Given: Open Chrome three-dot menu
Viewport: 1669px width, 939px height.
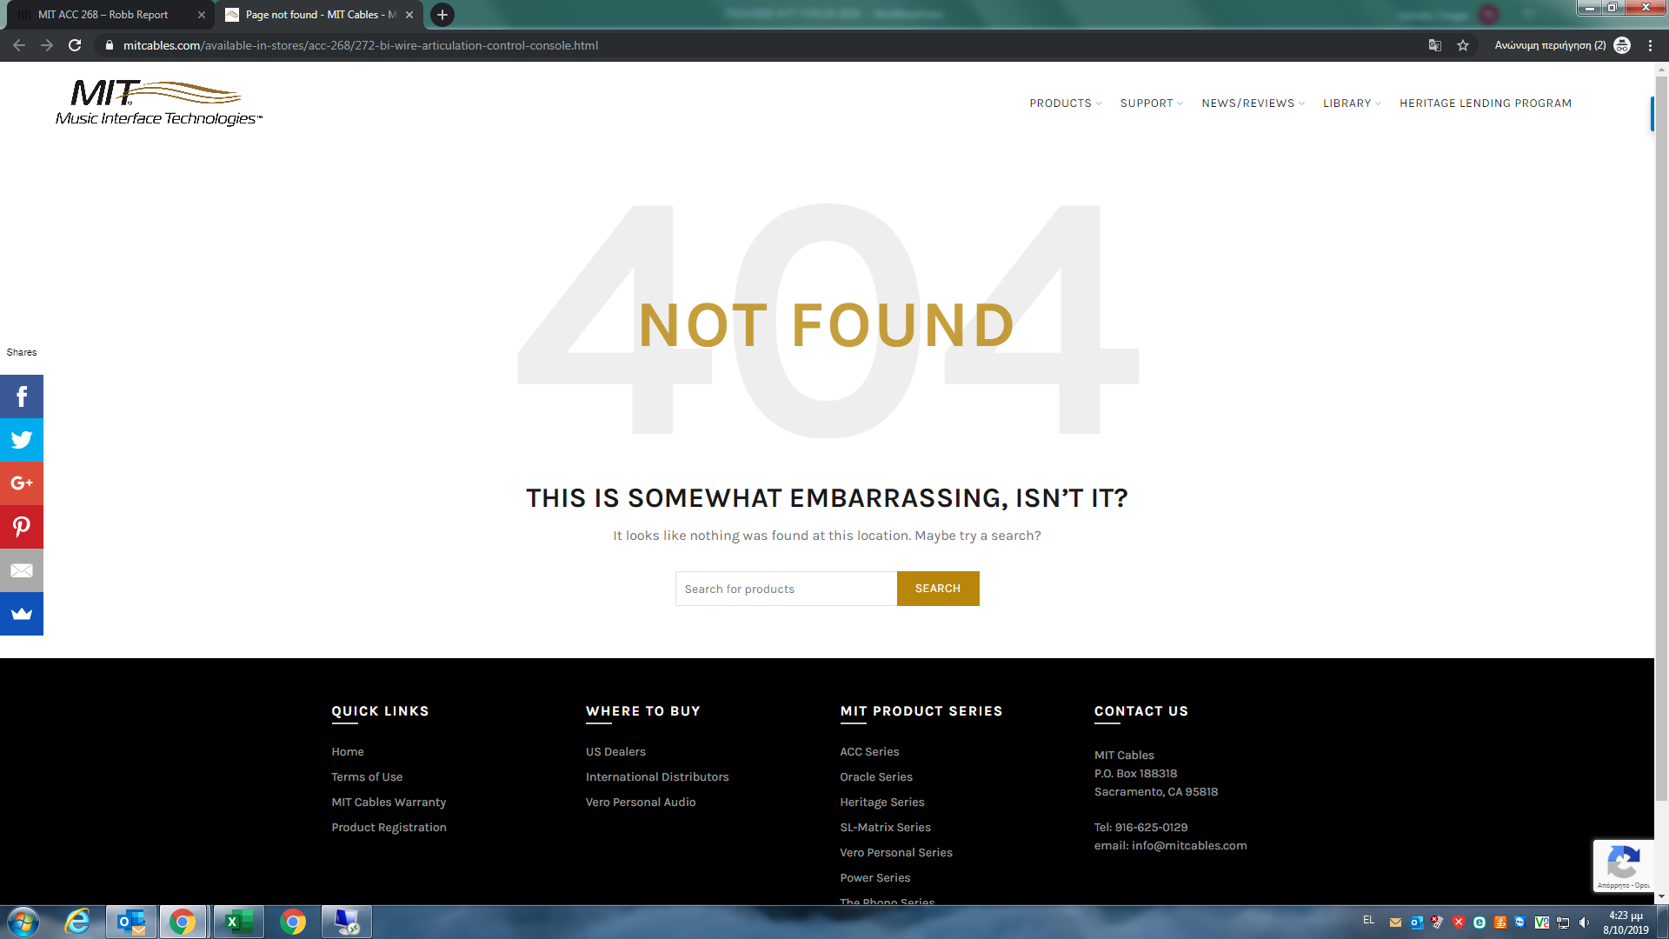Looking at the screenshot, I should pos(1650,45).
